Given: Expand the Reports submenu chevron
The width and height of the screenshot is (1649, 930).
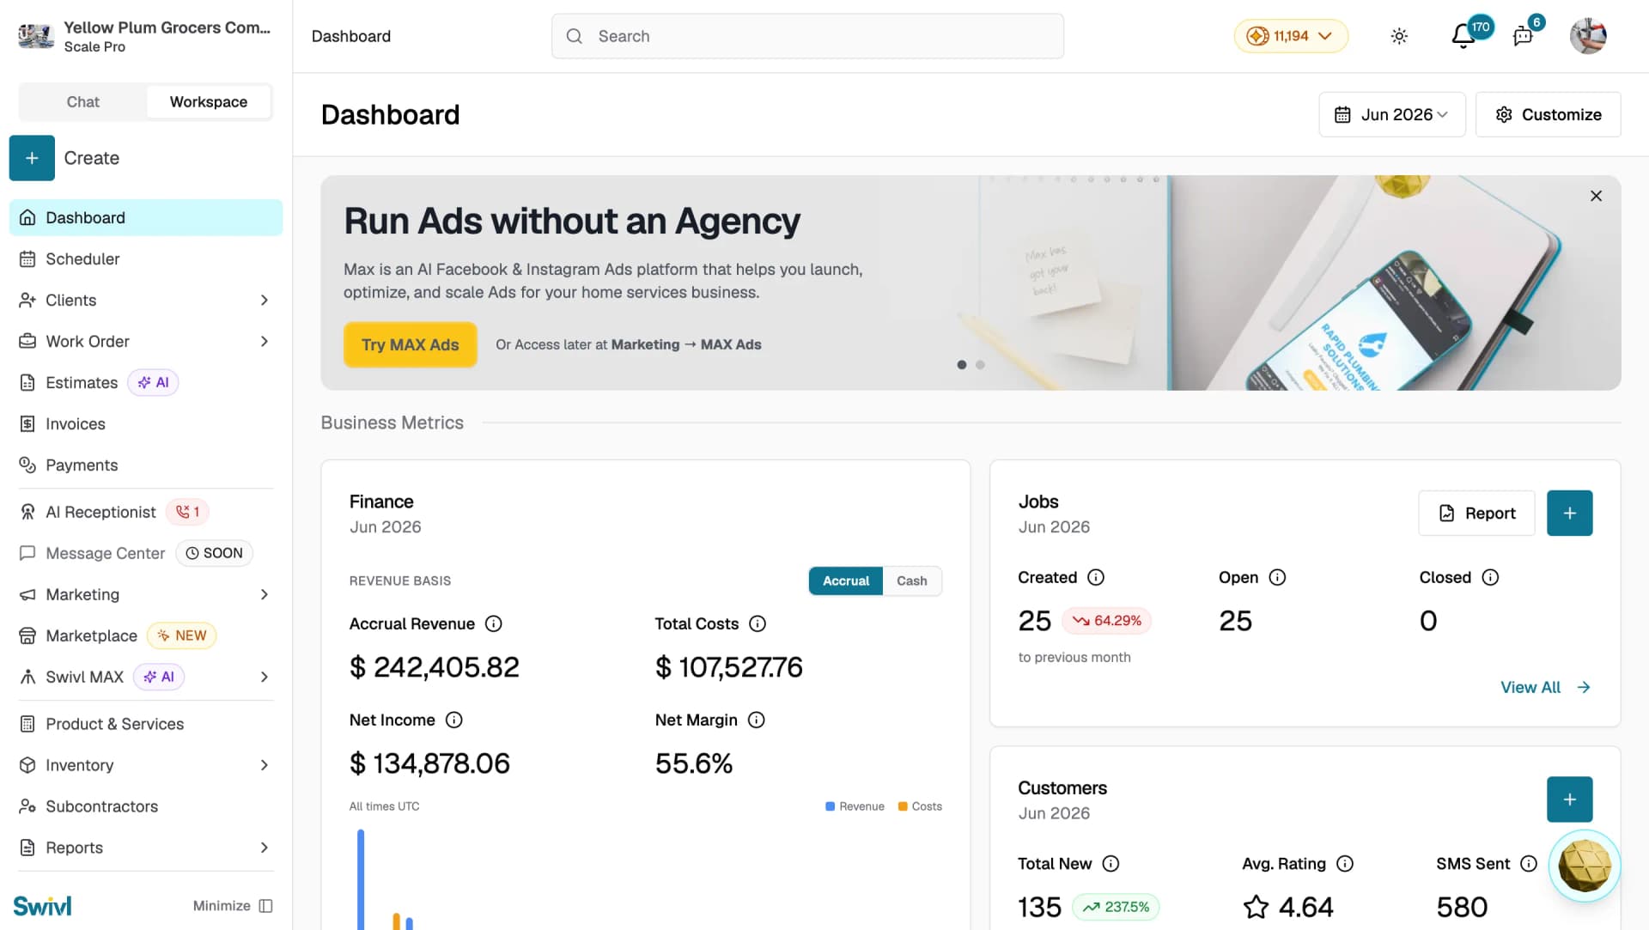Looking at the screenshot, I should [x=264, y=848].
